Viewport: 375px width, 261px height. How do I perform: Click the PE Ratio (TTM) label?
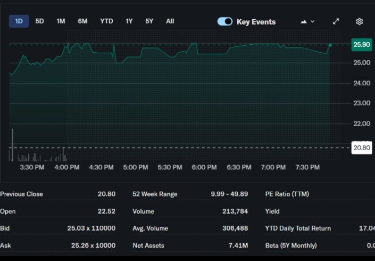coord(287,194)
